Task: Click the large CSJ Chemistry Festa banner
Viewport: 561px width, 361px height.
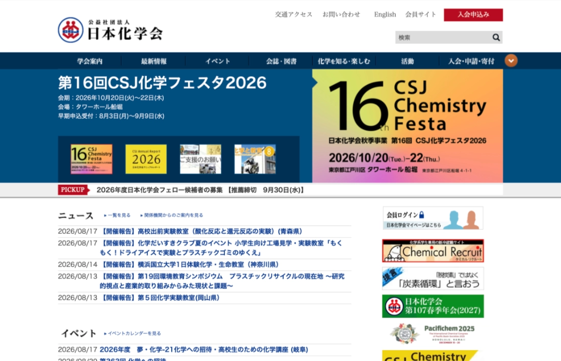Action: click(x=407, y=126)
